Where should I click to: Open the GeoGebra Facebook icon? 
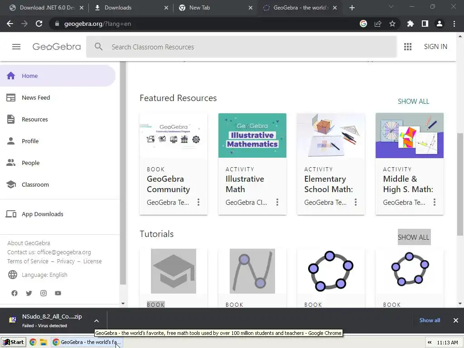(x=14, y=293)
